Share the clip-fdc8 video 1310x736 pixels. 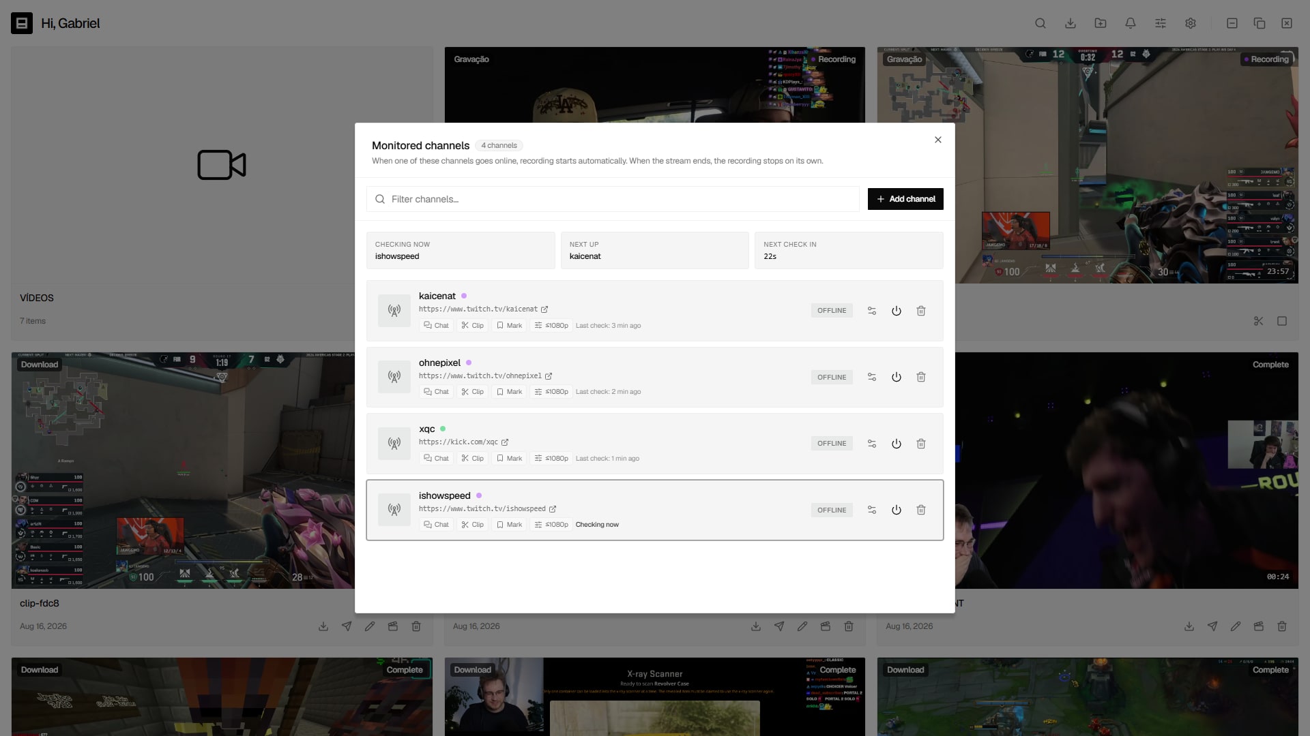tap(347, 626)
